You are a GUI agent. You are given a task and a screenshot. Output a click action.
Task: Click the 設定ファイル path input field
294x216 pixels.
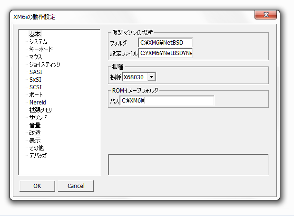(166, 53)
